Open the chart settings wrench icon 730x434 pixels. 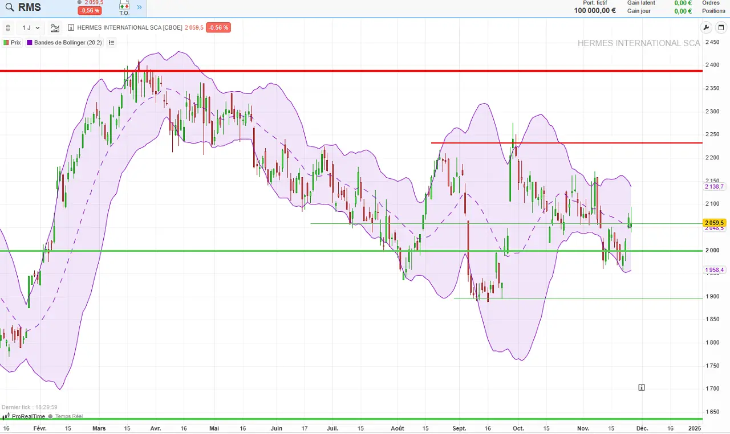706,27
